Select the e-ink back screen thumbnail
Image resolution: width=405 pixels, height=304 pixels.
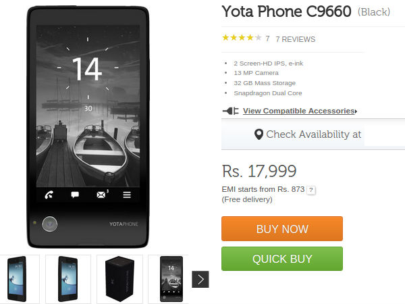pos(171,279)
